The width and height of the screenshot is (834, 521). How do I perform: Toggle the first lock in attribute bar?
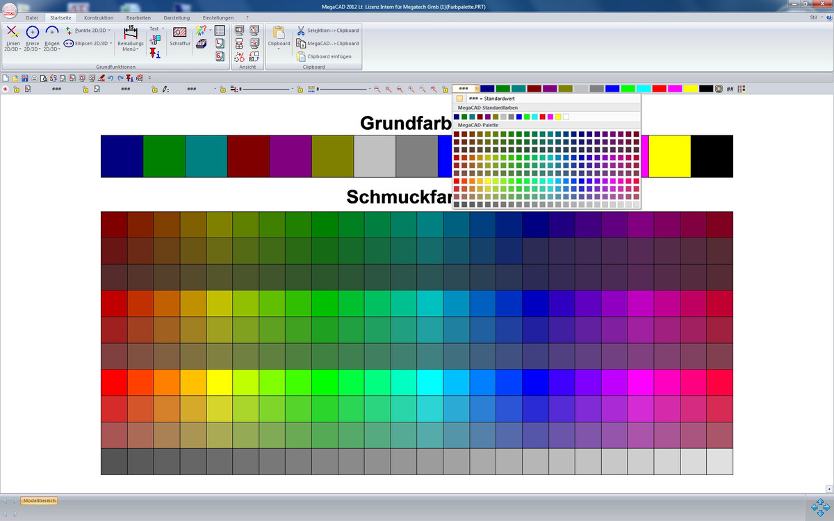coord(16,90)
